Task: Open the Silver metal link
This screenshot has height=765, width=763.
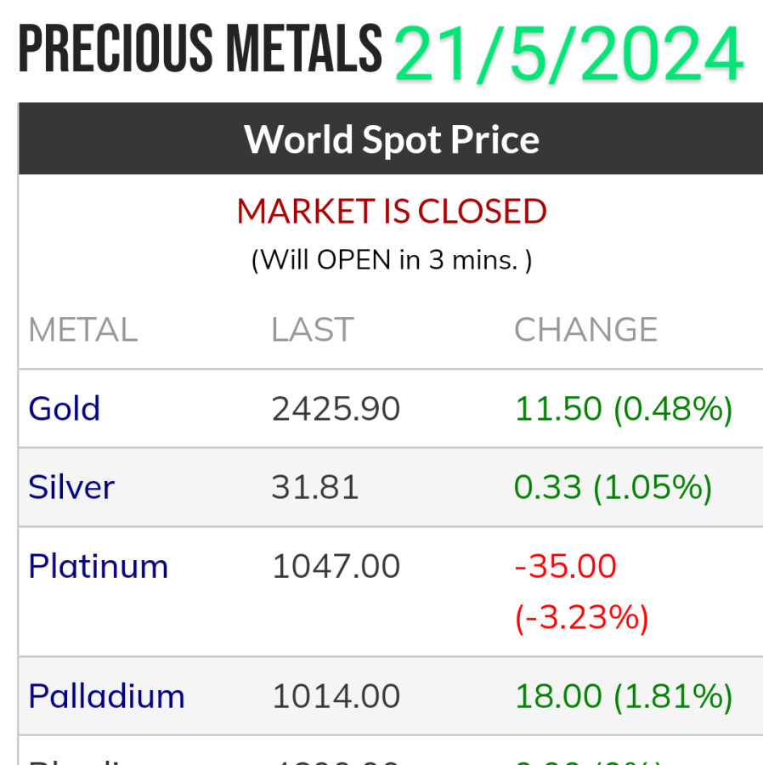Action: [71, 487]
